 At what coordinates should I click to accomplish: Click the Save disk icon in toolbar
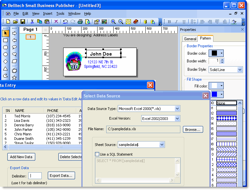23,22
